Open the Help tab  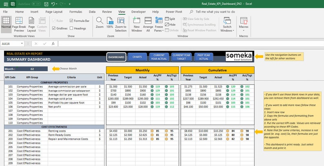[155, 12]
